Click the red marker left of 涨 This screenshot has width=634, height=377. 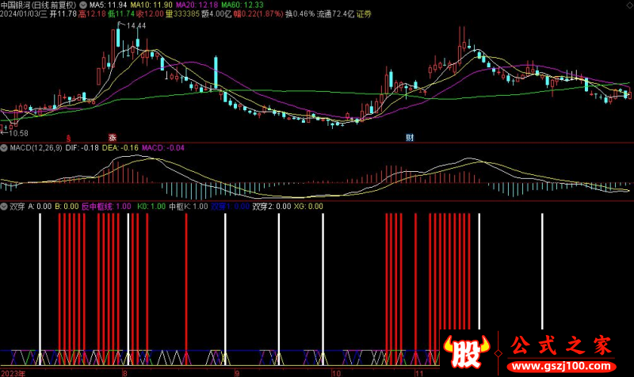[68, 137]
